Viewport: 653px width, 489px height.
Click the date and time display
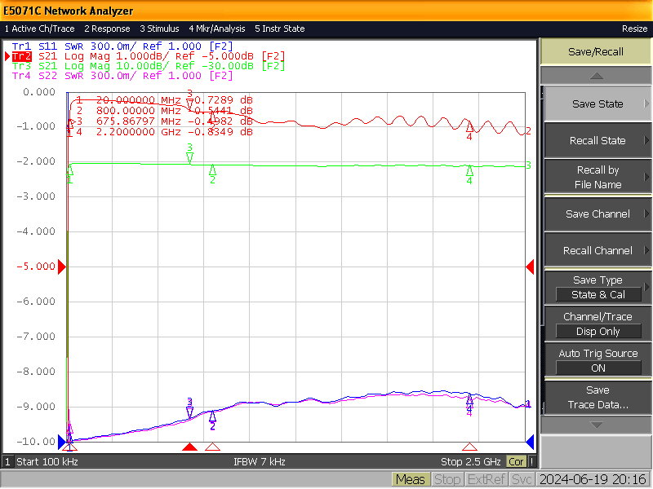tap(593, 479)
